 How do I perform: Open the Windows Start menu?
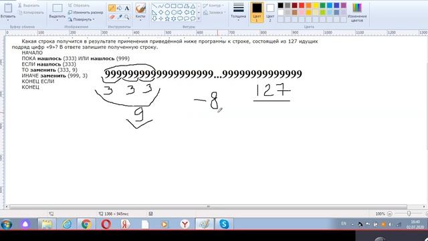click(6, 224)
